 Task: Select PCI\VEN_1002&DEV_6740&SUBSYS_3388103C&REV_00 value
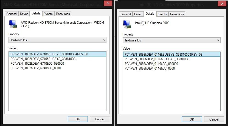57,54
